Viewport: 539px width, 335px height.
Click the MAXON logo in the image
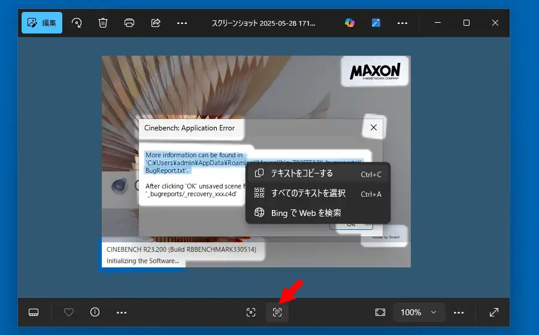pos(375,71)
